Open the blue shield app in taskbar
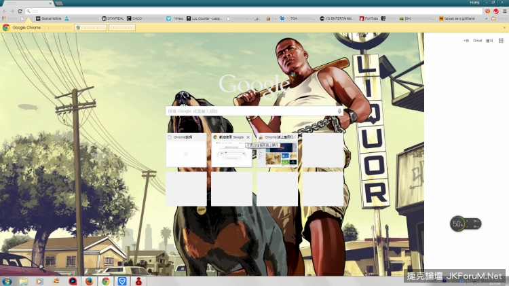The width and height of the screenshot is (509, 286). 122,280
